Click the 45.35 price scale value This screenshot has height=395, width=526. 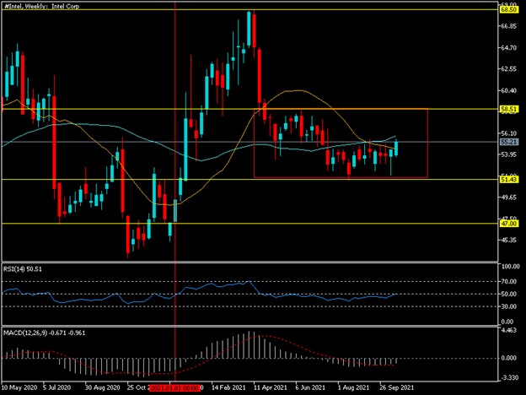[509, 241]
